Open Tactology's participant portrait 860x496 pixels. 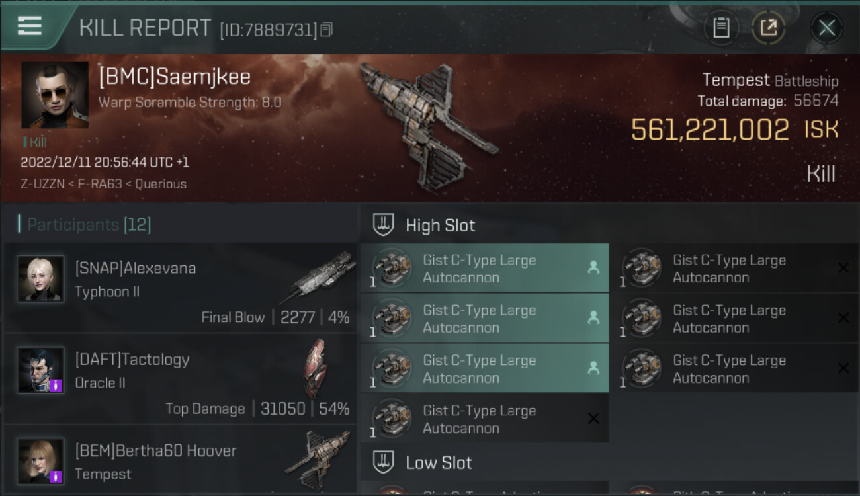40,370
